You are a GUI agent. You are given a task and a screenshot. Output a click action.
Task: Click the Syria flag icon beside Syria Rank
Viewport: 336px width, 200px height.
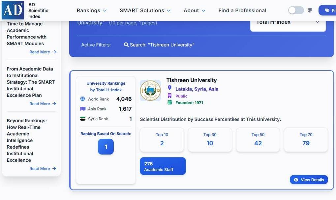pos(82,119)
